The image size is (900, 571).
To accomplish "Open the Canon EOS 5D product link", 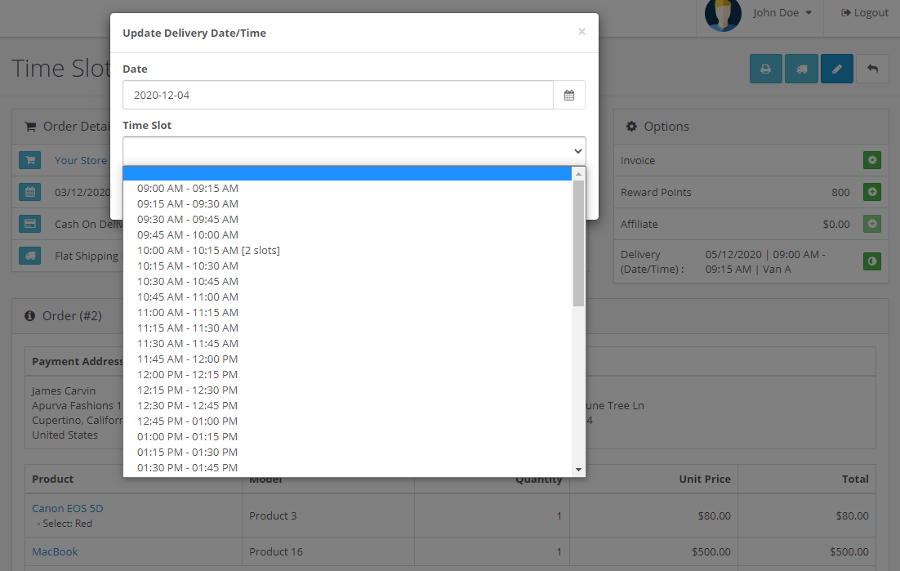I will pos(68,508).
